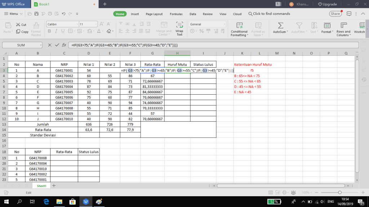Click the Undo arrow icon
The width and height of the screenshot is (369, 207).
click(x=63, y=14)
